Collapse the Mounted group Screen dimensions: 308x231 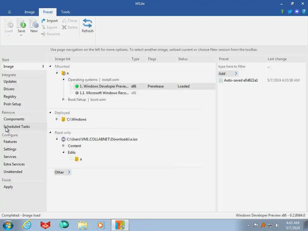pyautogui.click(x=50, y=66)
